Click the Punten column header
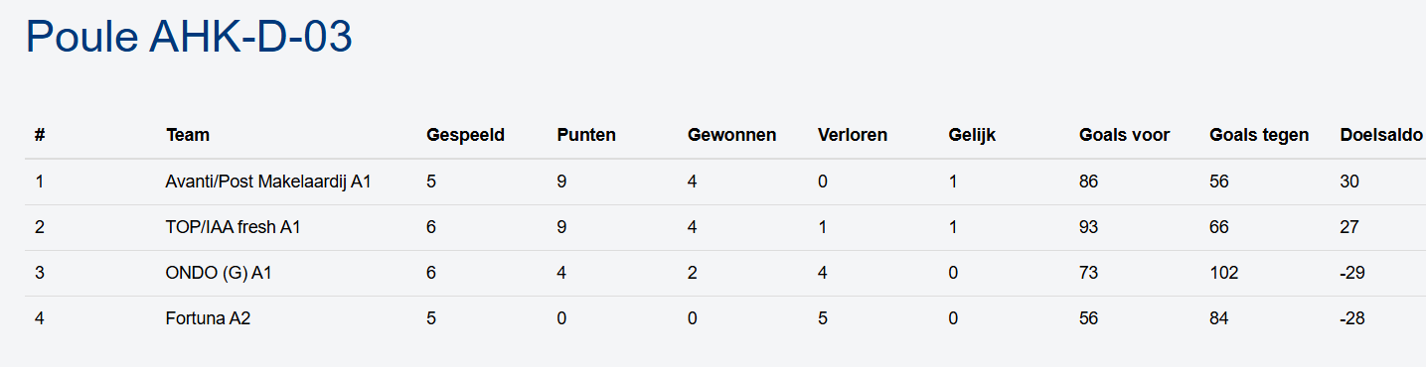Screen dimensions: 1426x367 pyautogui.click(x=586, y=135)
